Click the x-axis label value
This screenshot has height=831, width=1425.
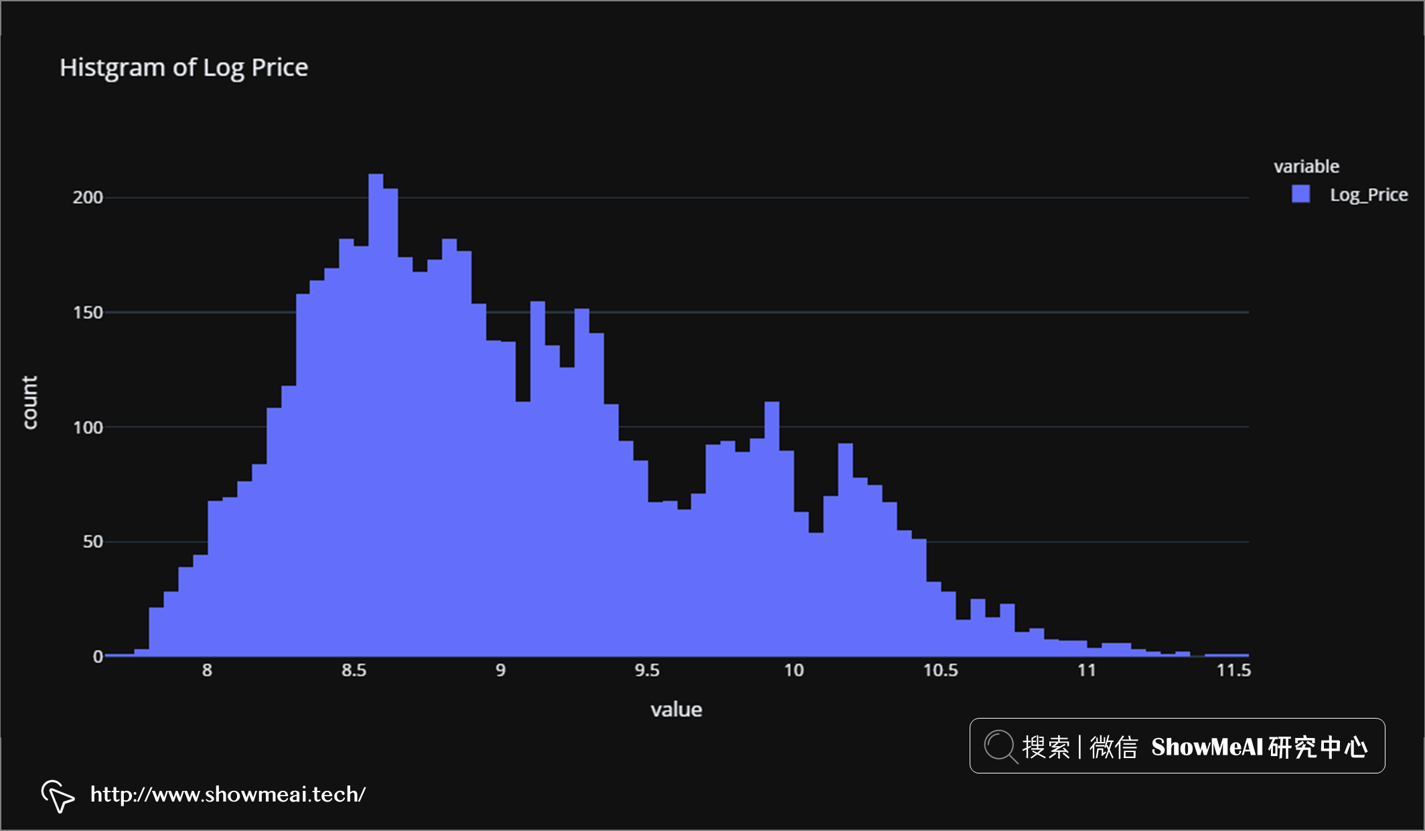point(676,709)
